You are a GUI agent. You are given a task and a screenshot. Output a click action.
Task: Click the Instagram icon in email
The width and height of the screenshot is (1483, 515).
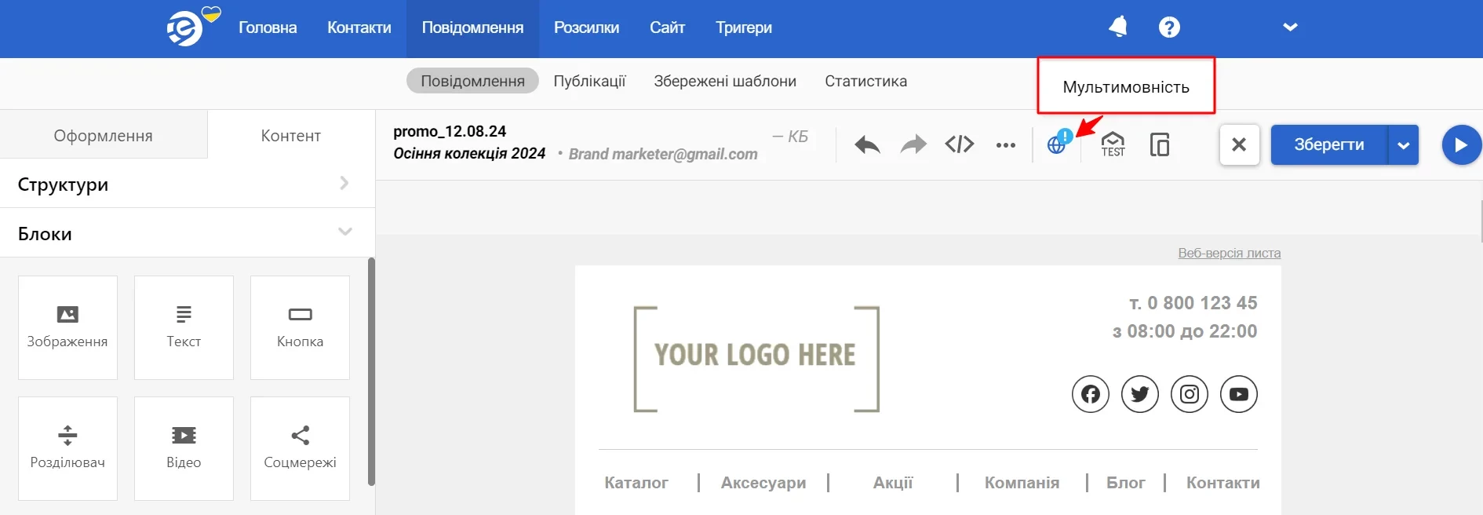coord(1190,394)
